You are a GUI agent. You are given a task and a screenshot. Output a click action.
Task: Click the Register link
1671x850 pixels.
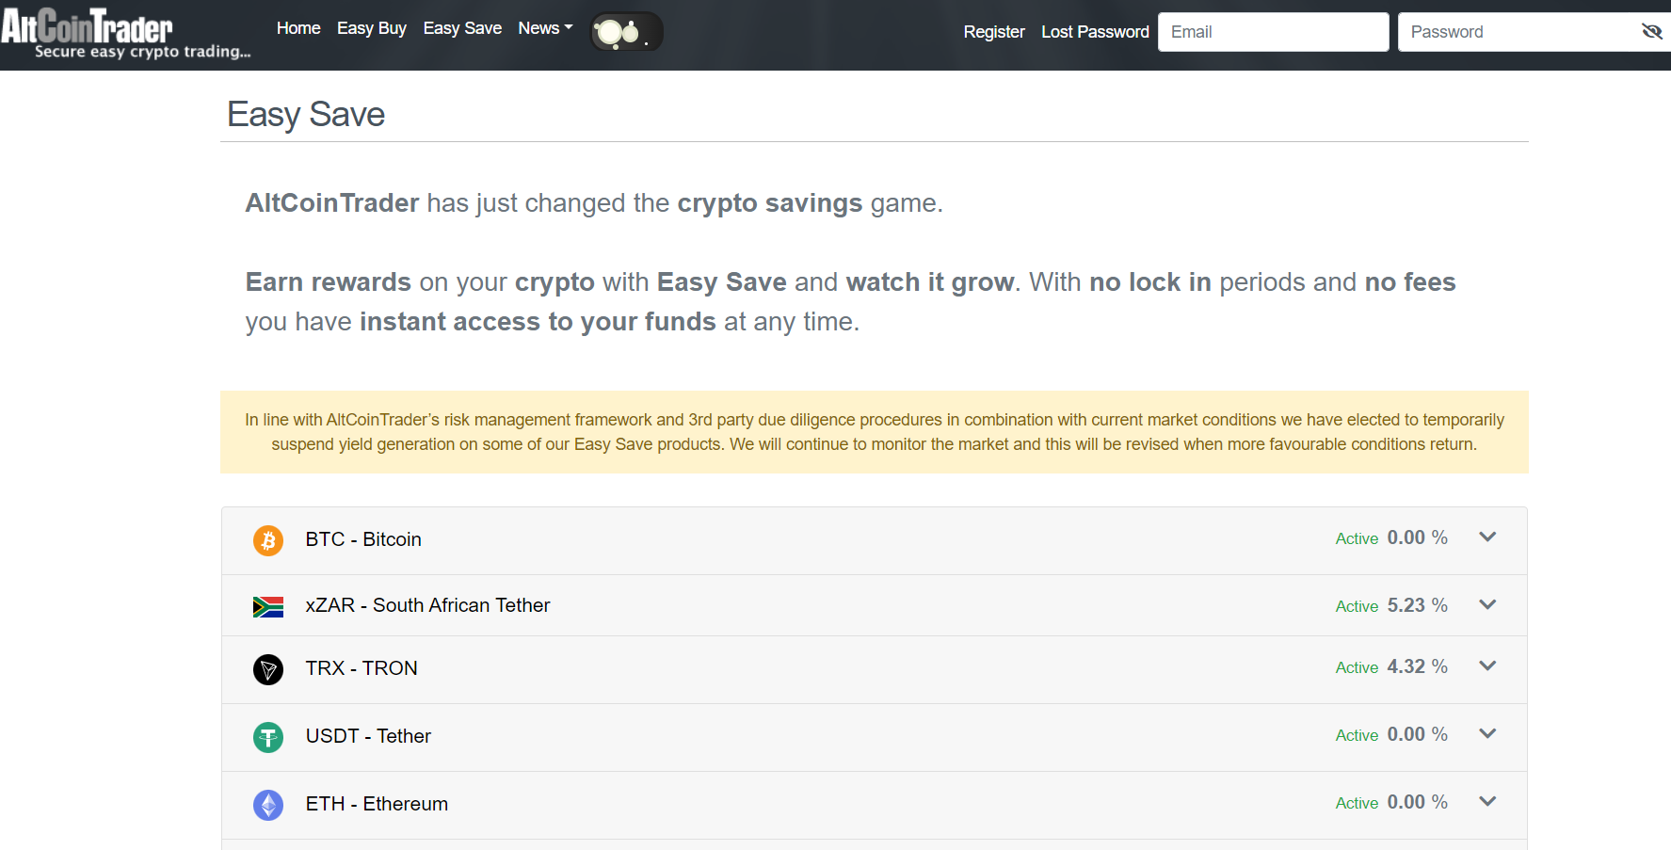[x=994, y=32]
